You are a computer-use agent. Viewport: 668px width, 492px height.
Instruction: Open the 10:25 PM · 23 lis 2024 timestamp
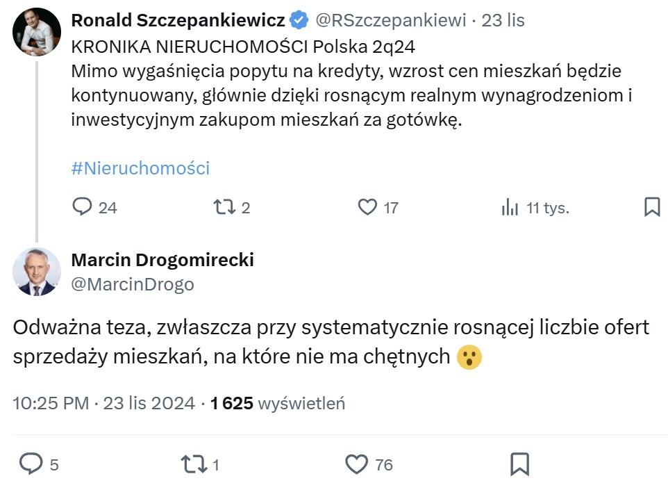click(104, 403)
